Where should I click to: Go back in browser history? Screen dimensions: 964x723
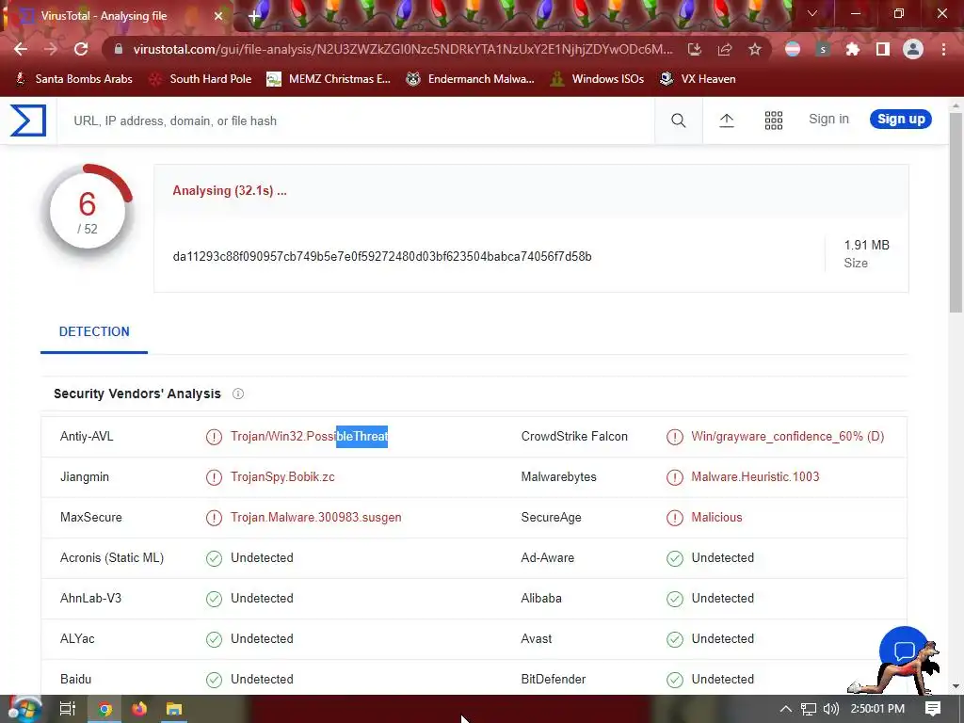21,49
